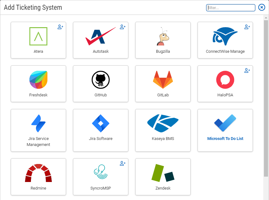269x200 pixels.
Task: Select the Atera ticketing integration
Action: pos(38,36)
